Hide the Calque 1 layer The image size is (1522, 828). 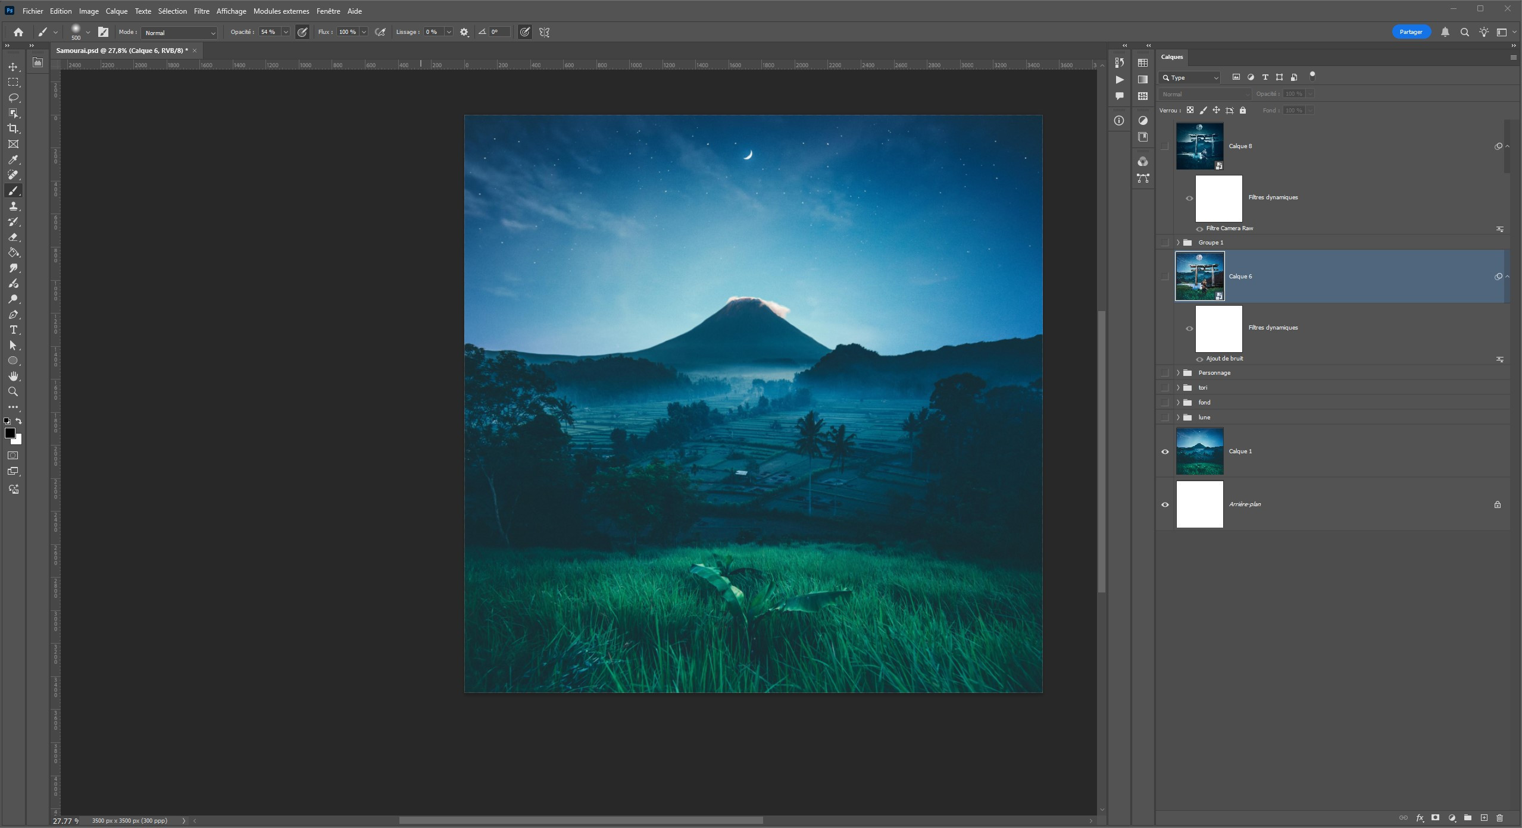(1165, 451)
